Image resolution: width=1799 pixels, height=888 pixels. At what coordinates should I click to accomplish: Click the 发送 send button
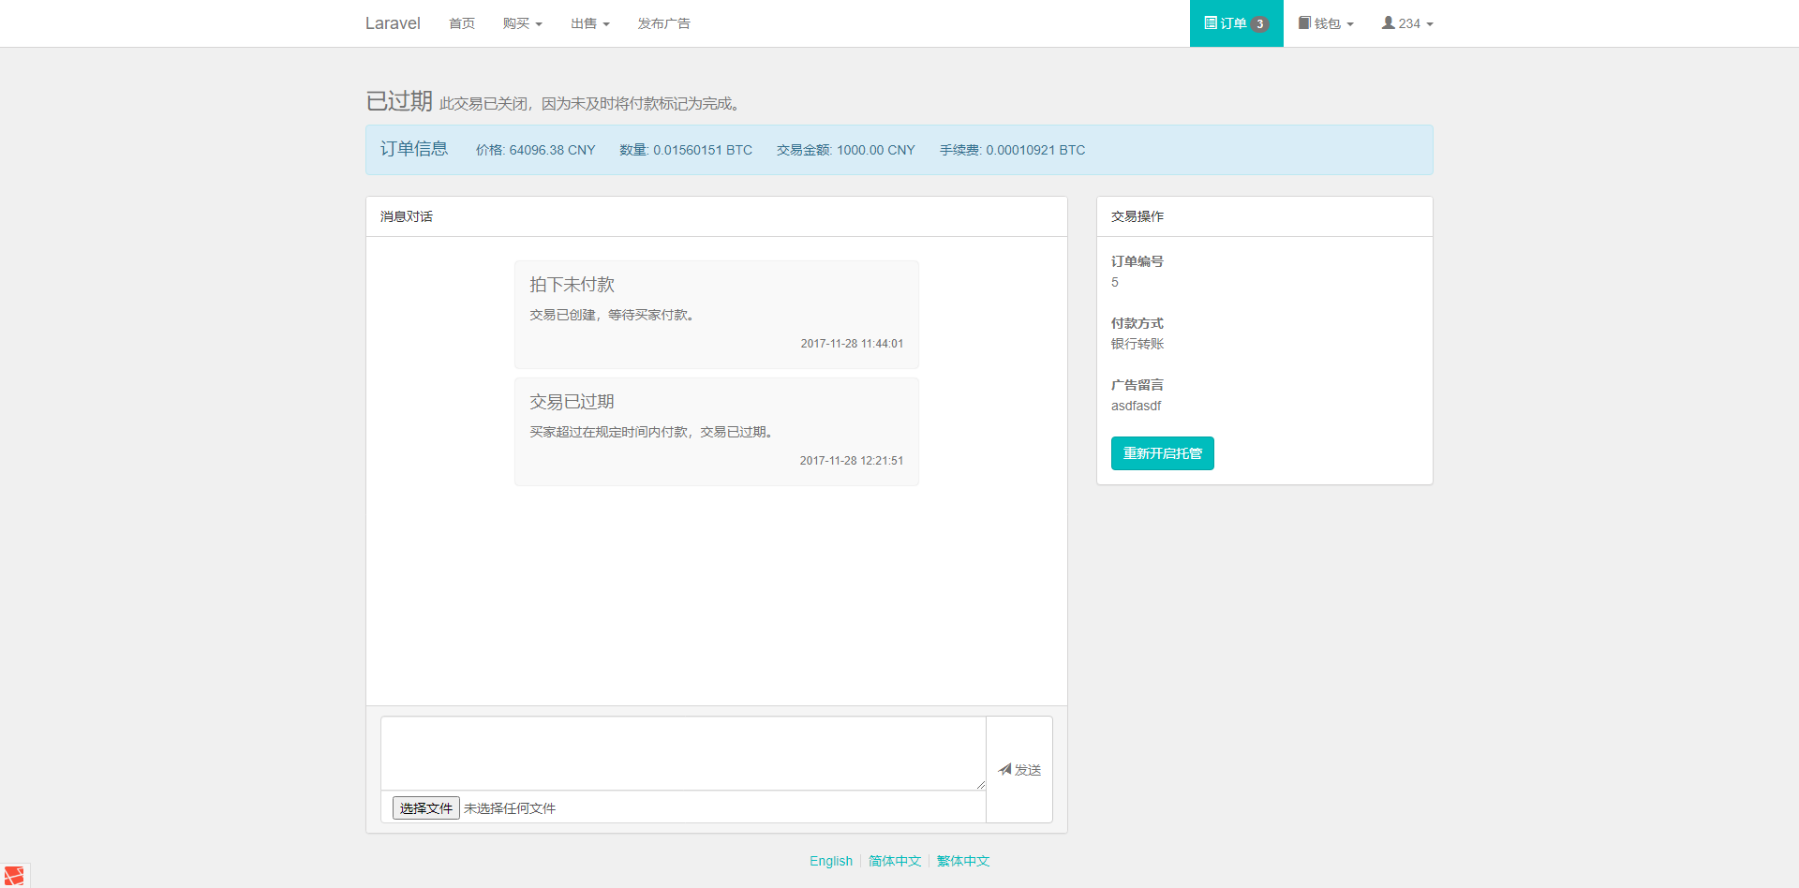[1018, 769]
